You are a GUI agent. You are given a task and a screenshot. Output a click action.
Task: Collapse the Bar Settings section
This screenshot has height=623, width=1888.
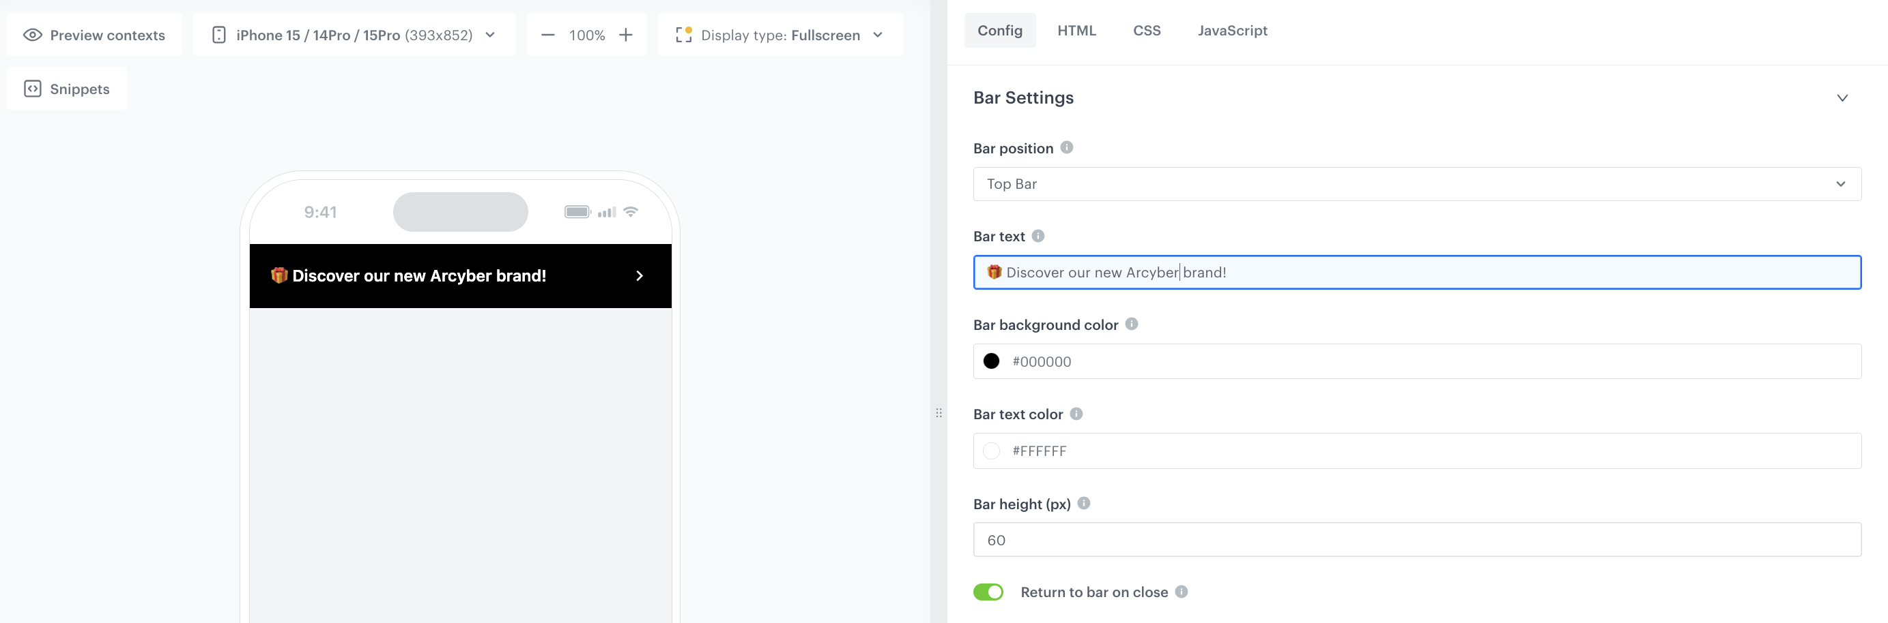pyautogui.click(x=1844, y=97)
